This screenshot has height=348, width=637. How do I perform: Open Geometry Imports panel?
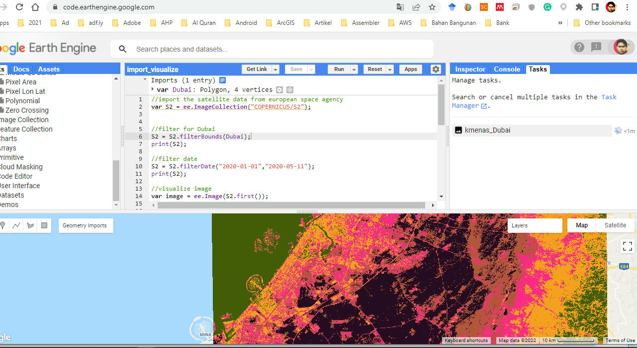[85, 225]
